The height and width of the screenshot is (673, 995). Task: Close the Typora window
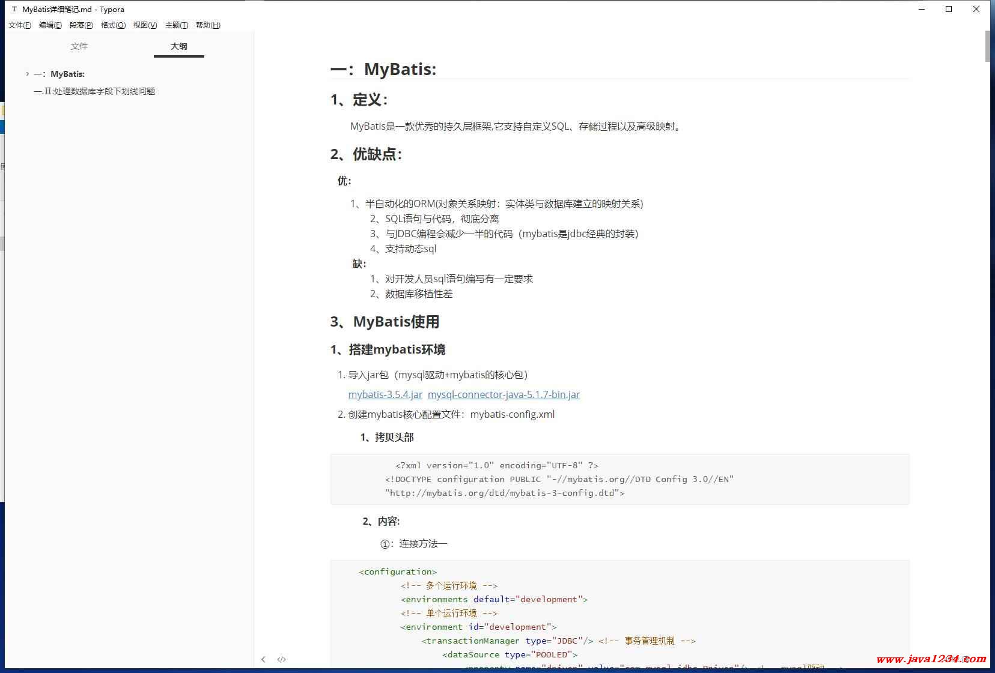976,9
